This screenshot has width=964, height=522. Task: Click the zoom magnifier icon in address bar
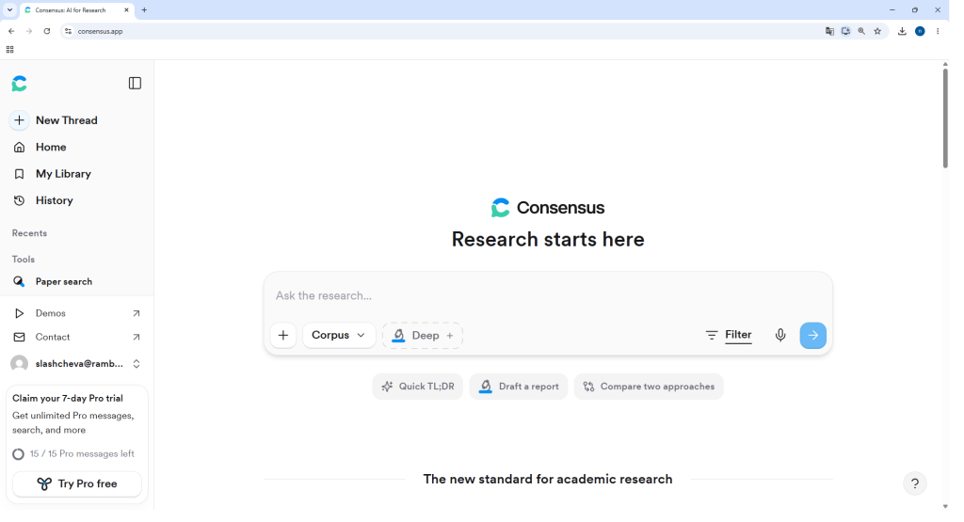pyautogui.click(x=861, y=31)
